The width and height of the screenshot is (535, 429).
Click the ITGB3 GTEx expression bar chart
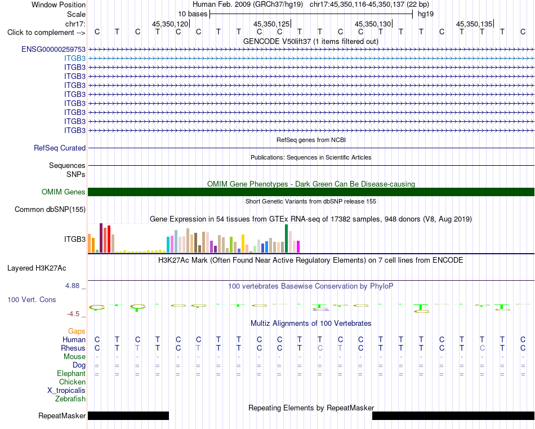point(194,238)
